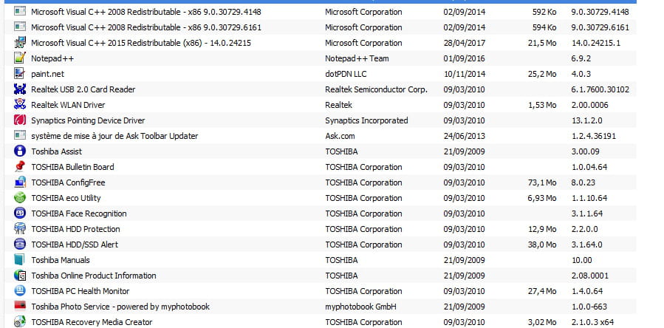
Task: Click the Synaptics Pointing Device Driver icon
Action: point(19,120)
